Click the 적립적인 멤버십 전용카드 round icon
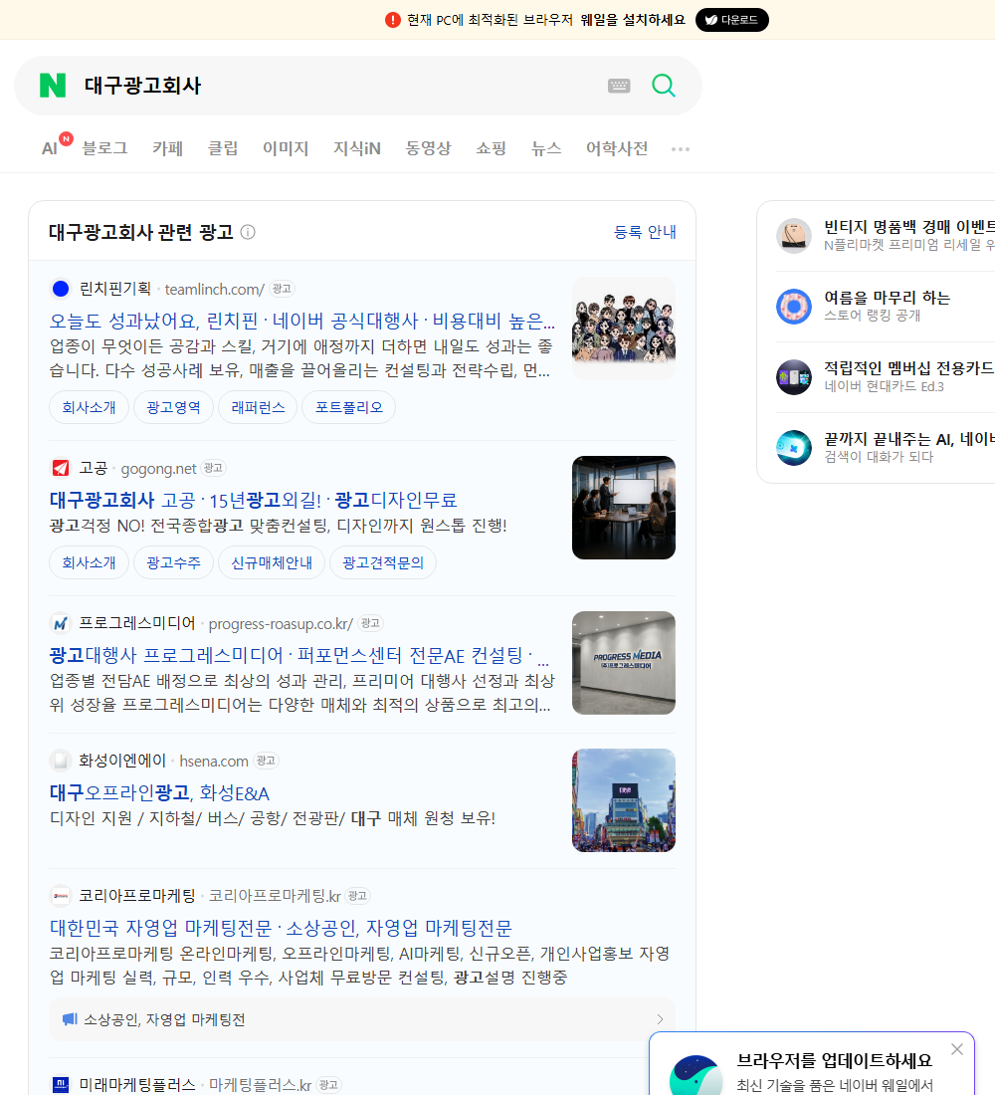Screen dimensions: 995x1095 pos(794,377)
